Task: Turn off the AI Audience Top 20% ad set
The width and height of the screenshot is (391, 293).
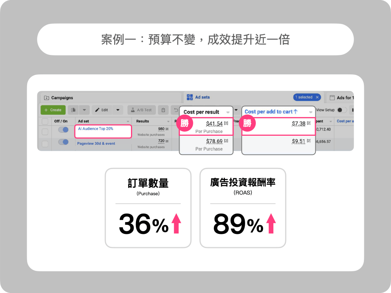Action: 63,130
